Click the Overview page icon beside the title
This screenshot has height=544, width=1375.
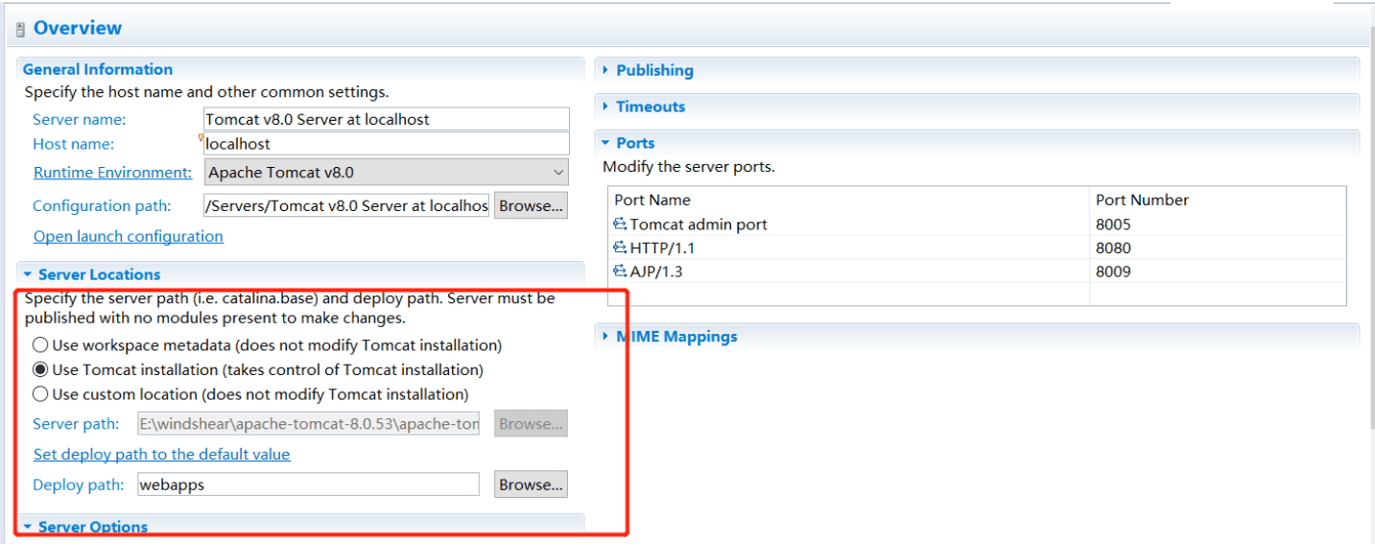point(21,30)
